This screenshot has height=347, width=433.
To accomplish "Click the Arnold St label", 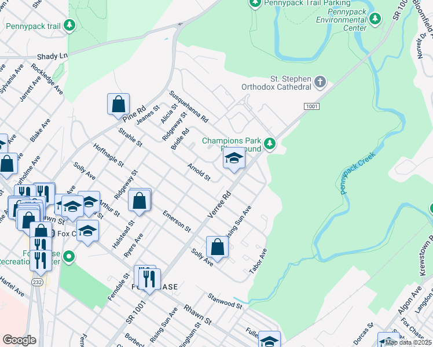I will pyautogui.click(x=199, y=172).
